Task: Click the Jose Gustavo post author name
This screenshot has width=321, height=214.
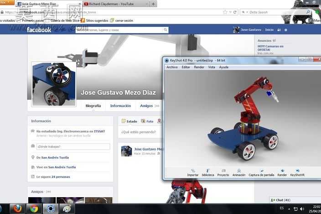Action: click(x=148, y=149)
